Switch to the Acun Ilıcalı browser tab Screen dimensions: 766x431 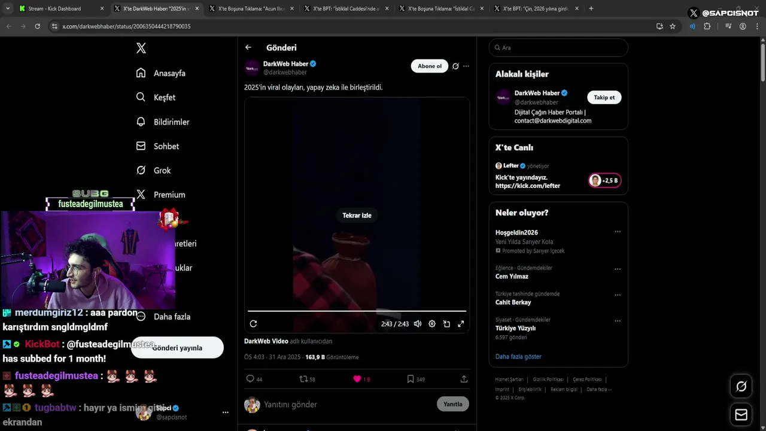click(x=251, y=8)
